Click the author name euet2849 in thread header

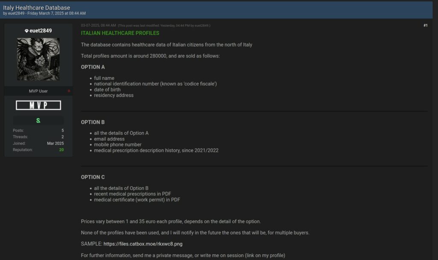click(x=16, y=13)
